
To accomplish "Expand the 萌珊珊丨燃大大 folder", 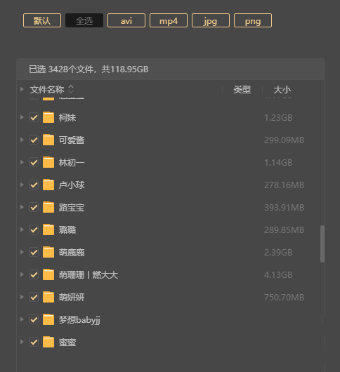I will [22, 274].
